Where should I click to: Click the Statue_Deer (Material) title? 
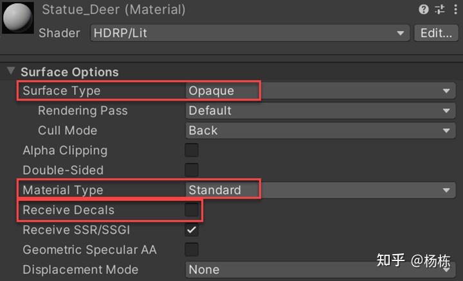coord(114,10)
